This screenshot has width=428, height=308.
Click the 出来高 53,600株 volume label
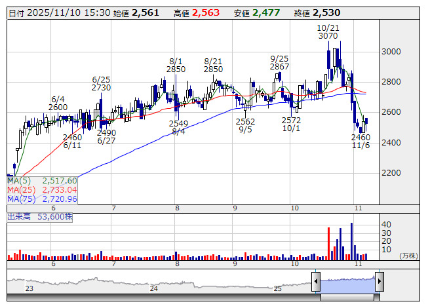coord(40,217)
